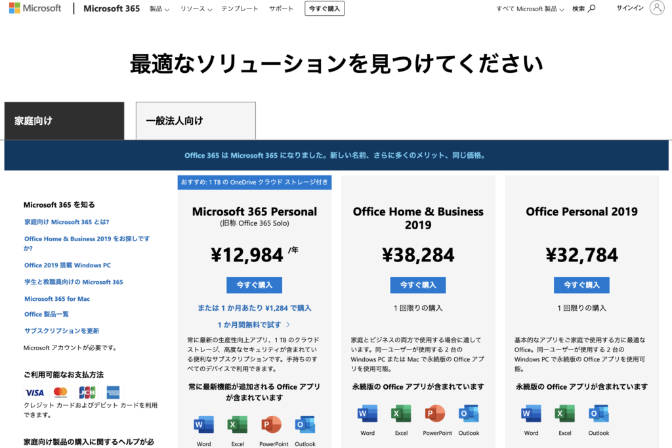Screen dimensions: 672x448
Task: Click Word icon under Office Home & Business 2019
Action: point(367,414)
